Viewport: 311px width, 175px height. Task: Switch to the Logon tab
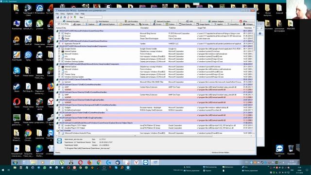click(77, 24)
